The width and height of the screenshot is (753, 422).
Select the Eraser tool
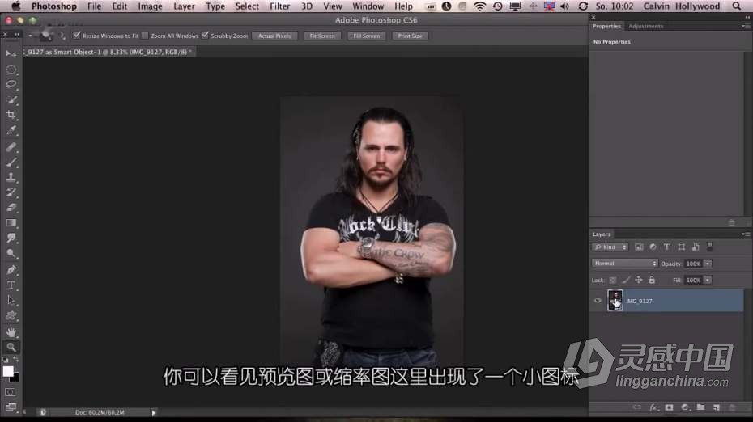point(11,208)
